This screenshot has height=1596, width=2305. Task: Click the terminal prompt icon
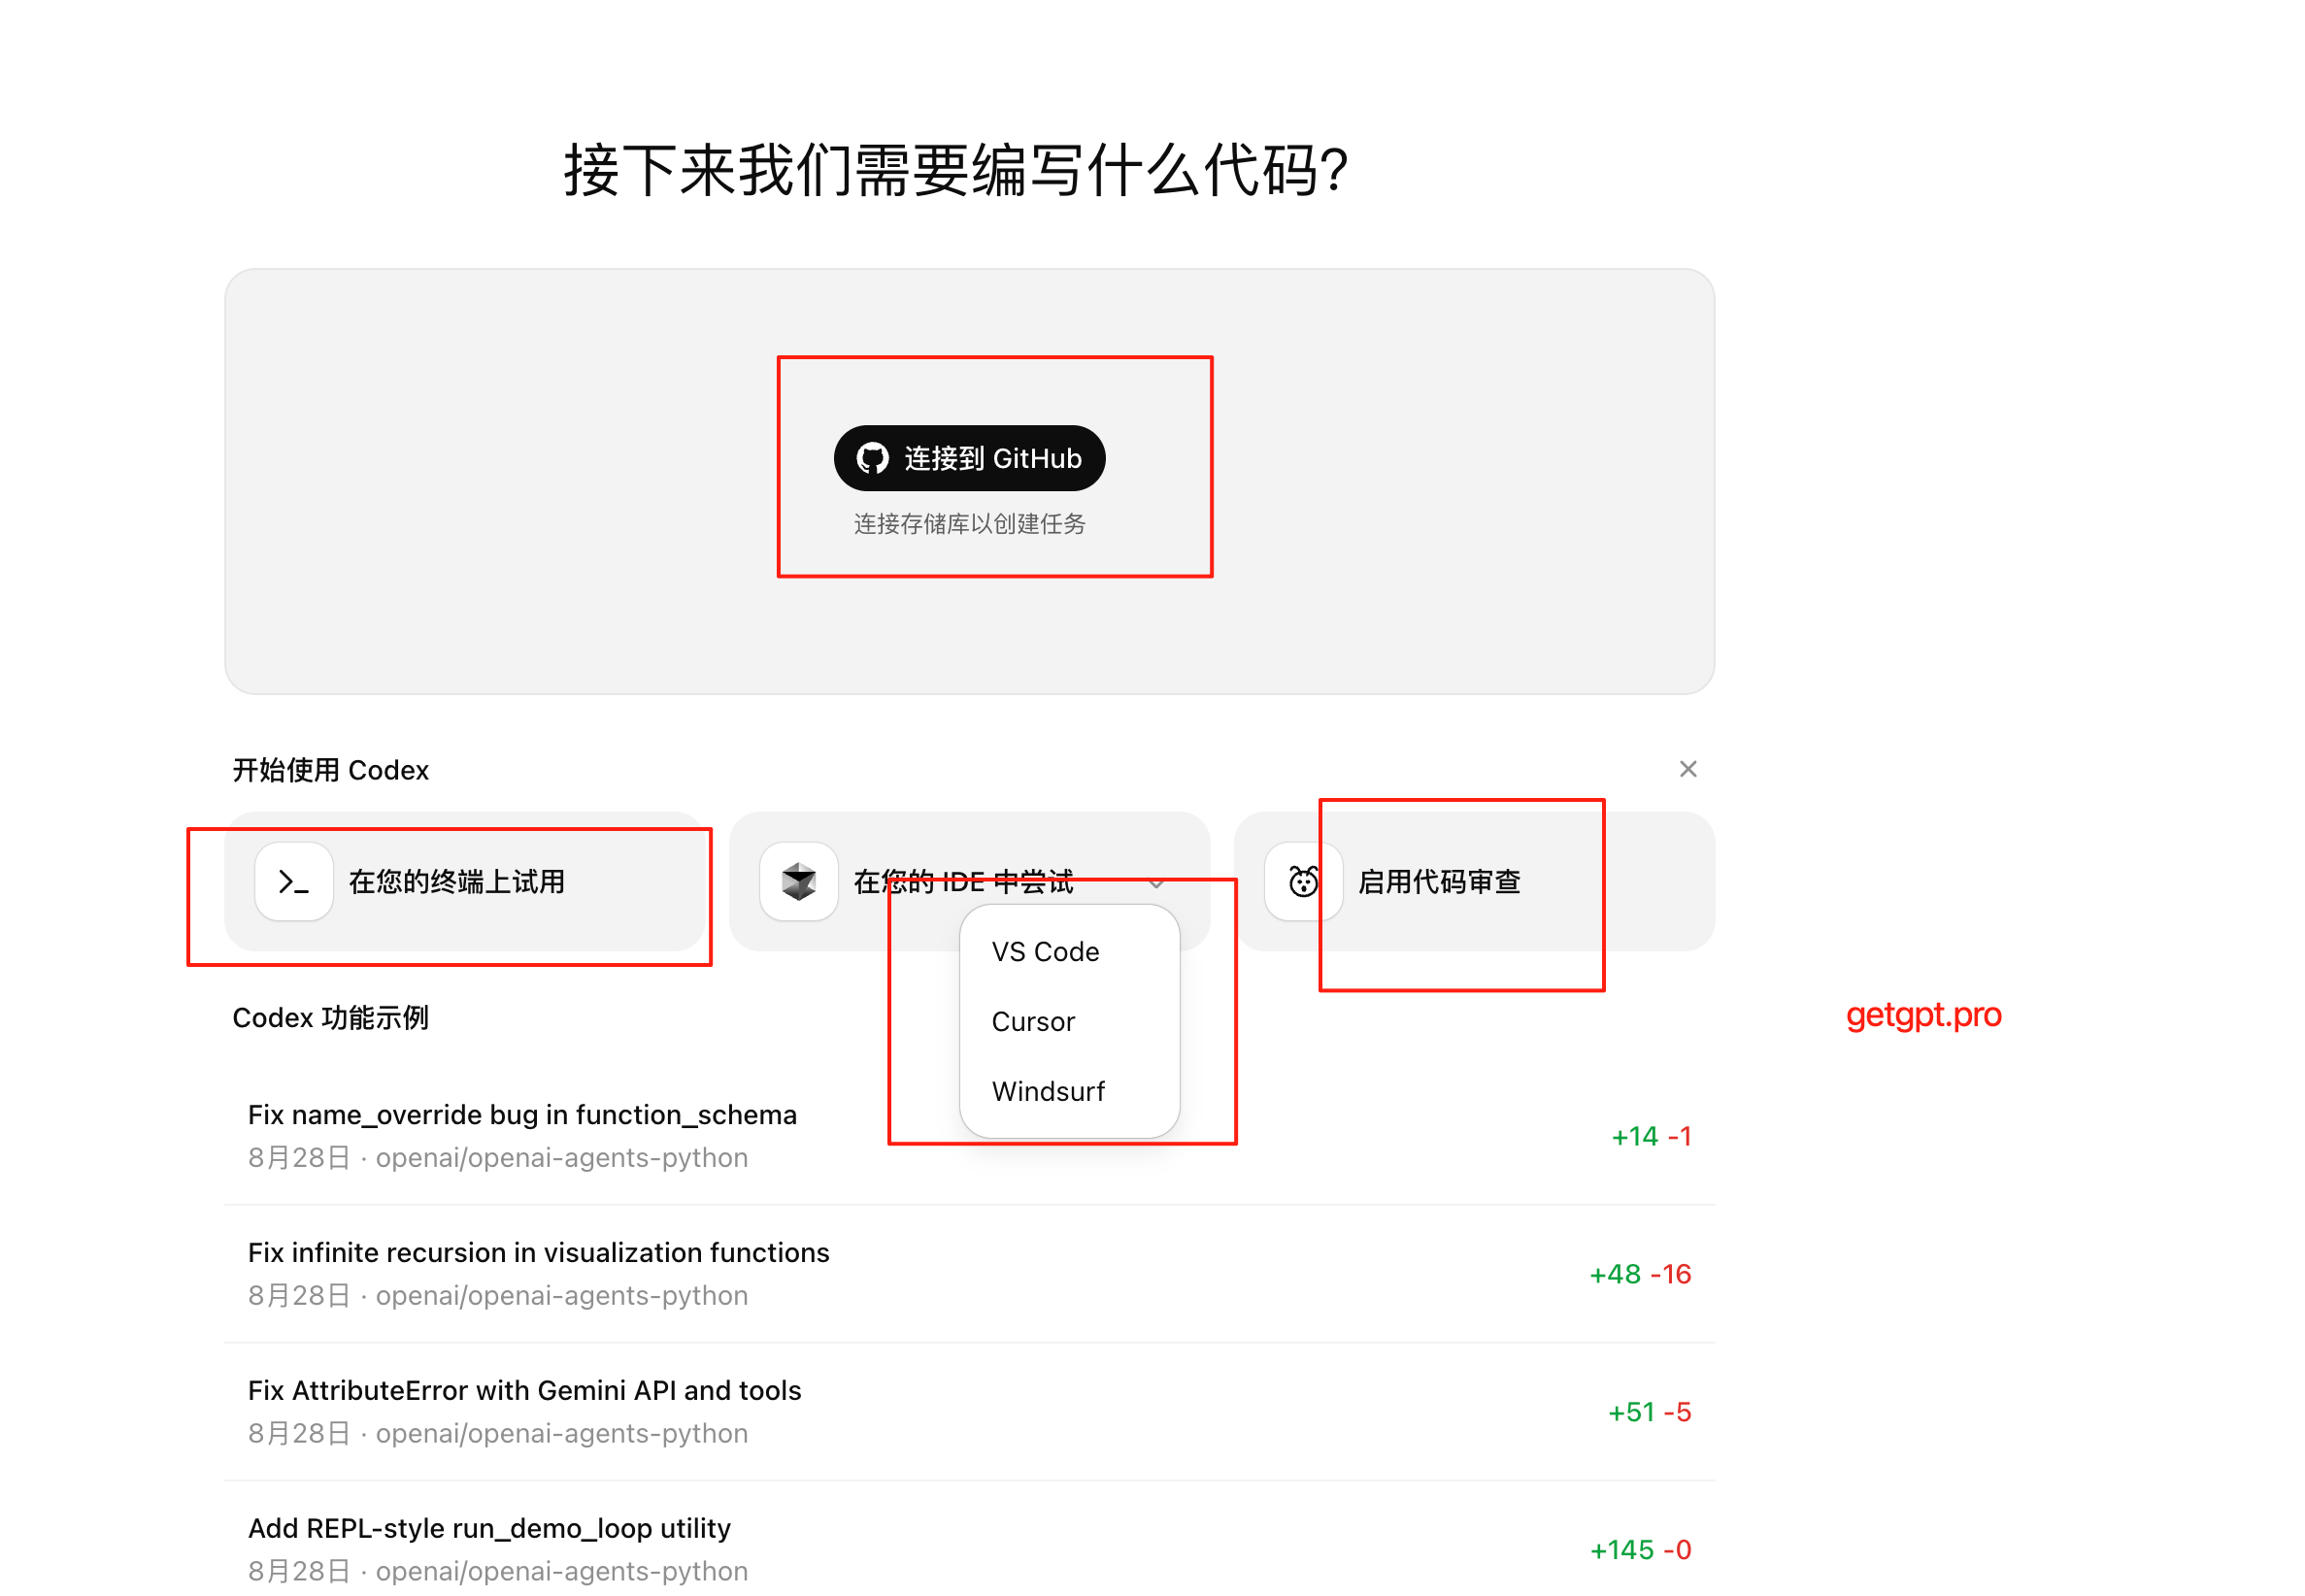293,881
